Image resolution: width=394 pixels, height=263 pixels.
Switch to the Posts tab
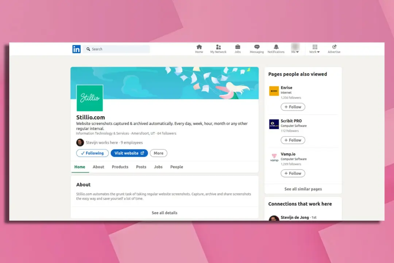click(x=141, y=167)
